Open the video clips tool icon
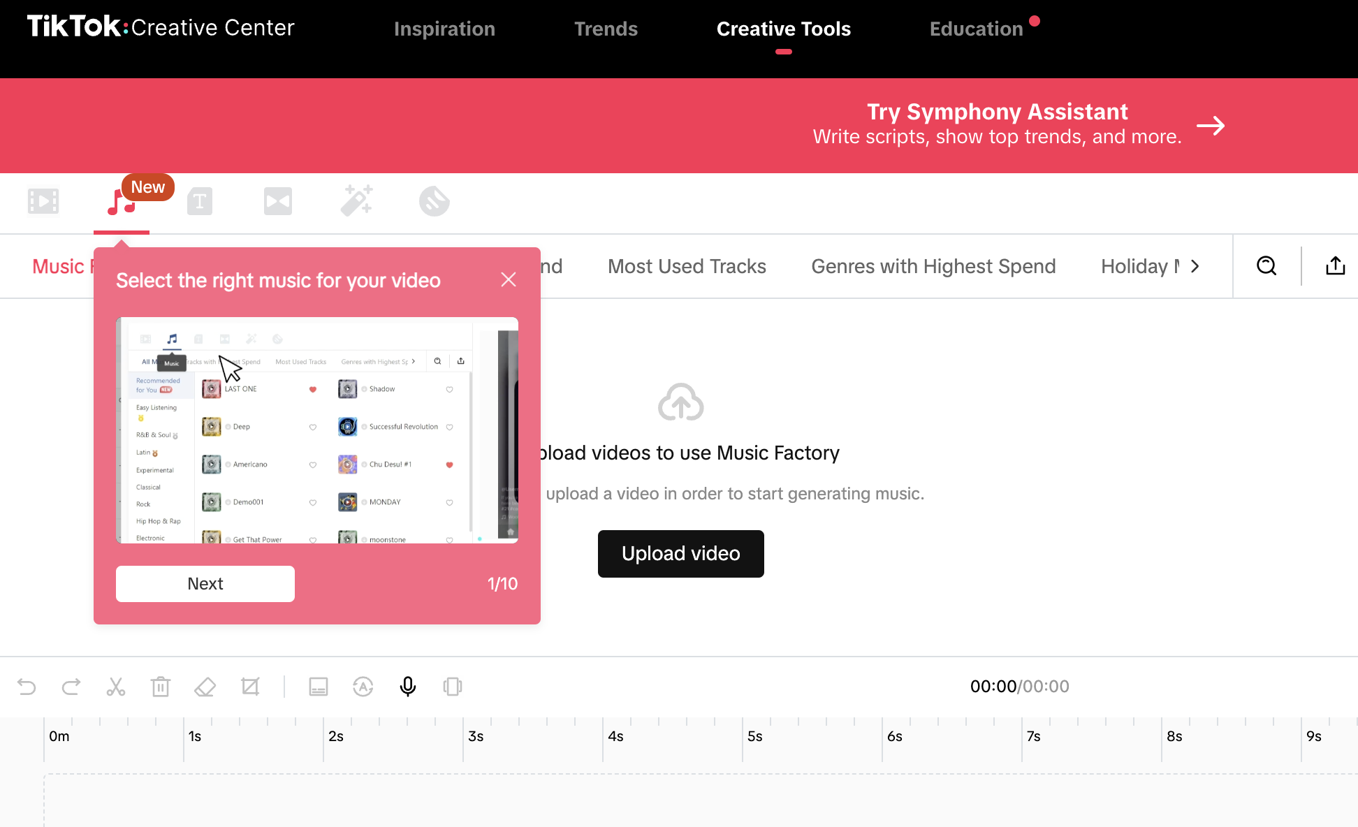The height and width of the screenshot is (827, 1358). click(43, 202)
